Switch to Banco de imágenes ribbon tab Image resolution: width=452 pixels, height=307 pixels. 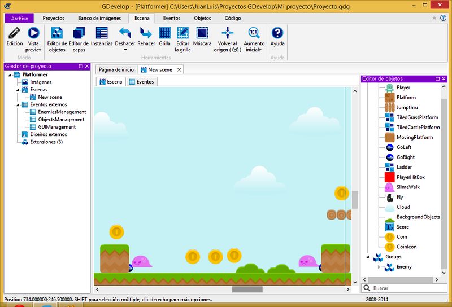99,18
